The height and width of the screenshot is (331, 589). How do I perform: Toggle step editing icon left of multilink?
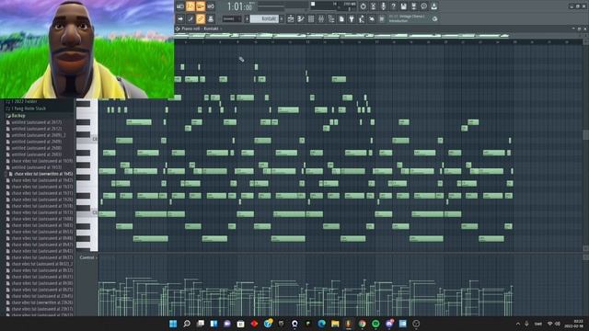click(x=191, y=18)
